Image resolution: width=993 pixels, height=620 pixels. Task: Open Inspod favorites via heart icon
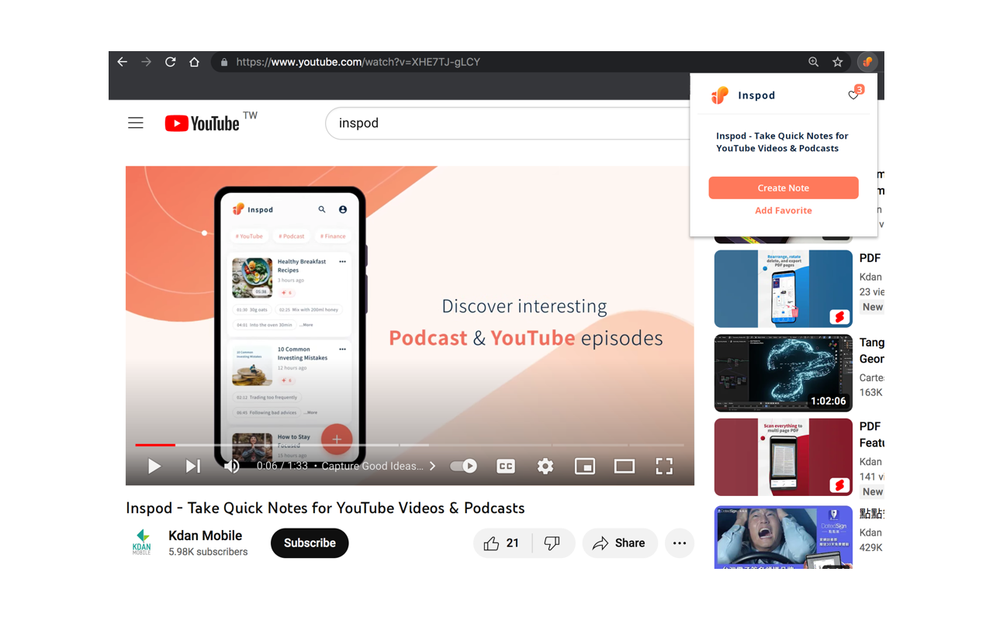click(853, 93)
